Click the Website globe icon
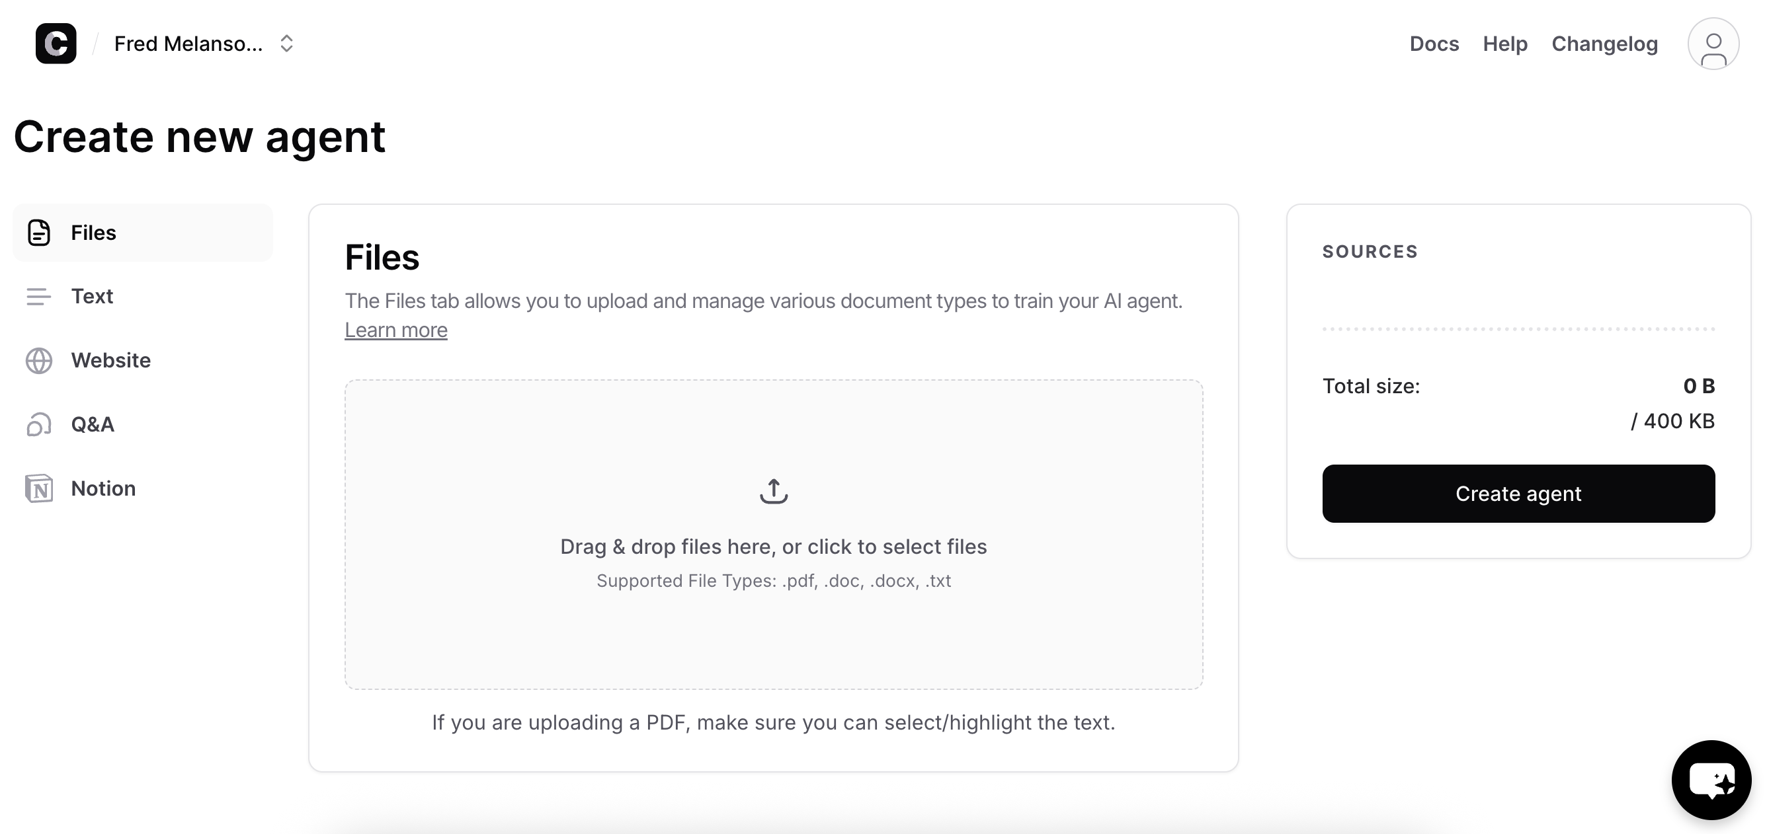Viewport: 1767px width, 834px height. pos(39,360)
